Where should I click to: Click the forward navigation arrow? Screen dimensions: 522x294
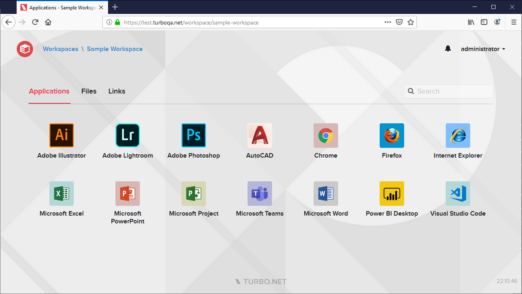point(22,22)
